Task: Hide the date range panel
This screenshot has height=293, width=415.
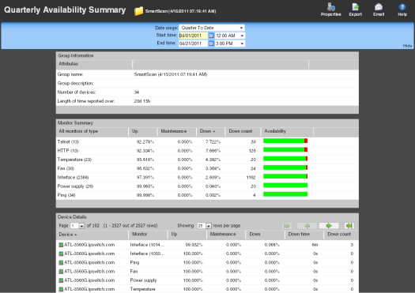Action: point(407,46)
